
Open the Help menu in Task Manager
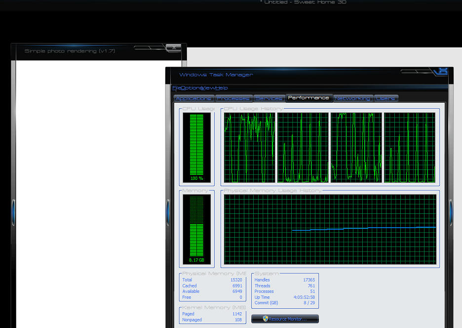pyautogui.click(x=222, y=88)
